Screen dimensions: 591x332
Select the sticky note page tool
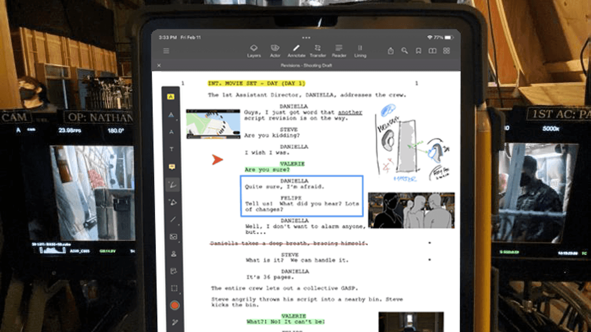tap(174, 271)
